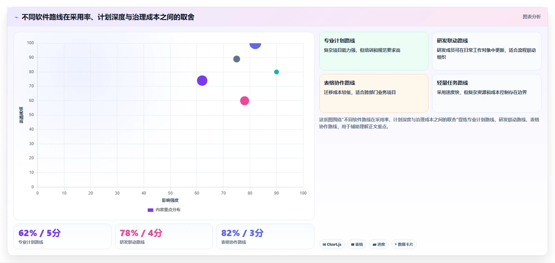The width and height of the screenshot is (555, 263).
Task: Click the main title 不同软件路线在采用率
Action: tap(108, 17)
